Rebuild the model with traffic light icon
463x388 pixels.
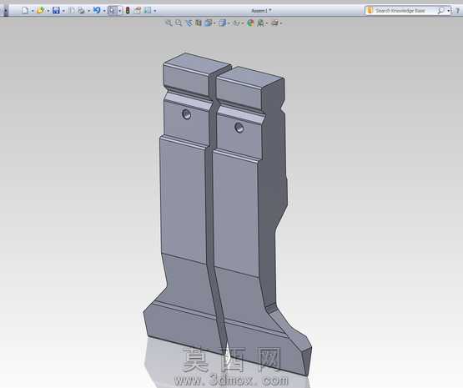click(x=128, y=11)
